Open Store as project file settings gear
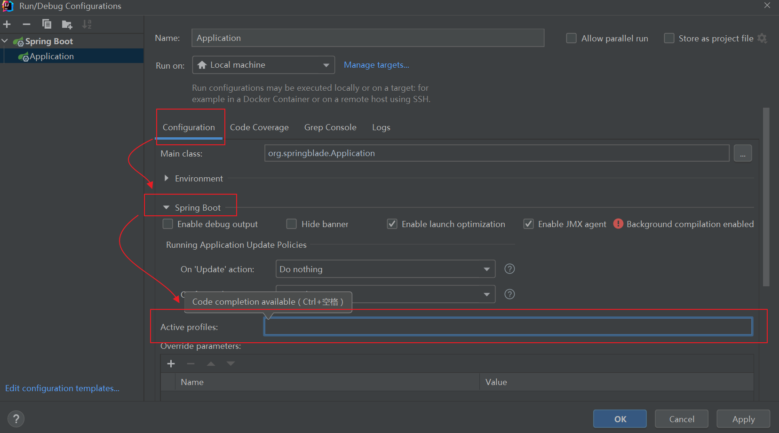 pyautogui.click(x=763, y=39)
